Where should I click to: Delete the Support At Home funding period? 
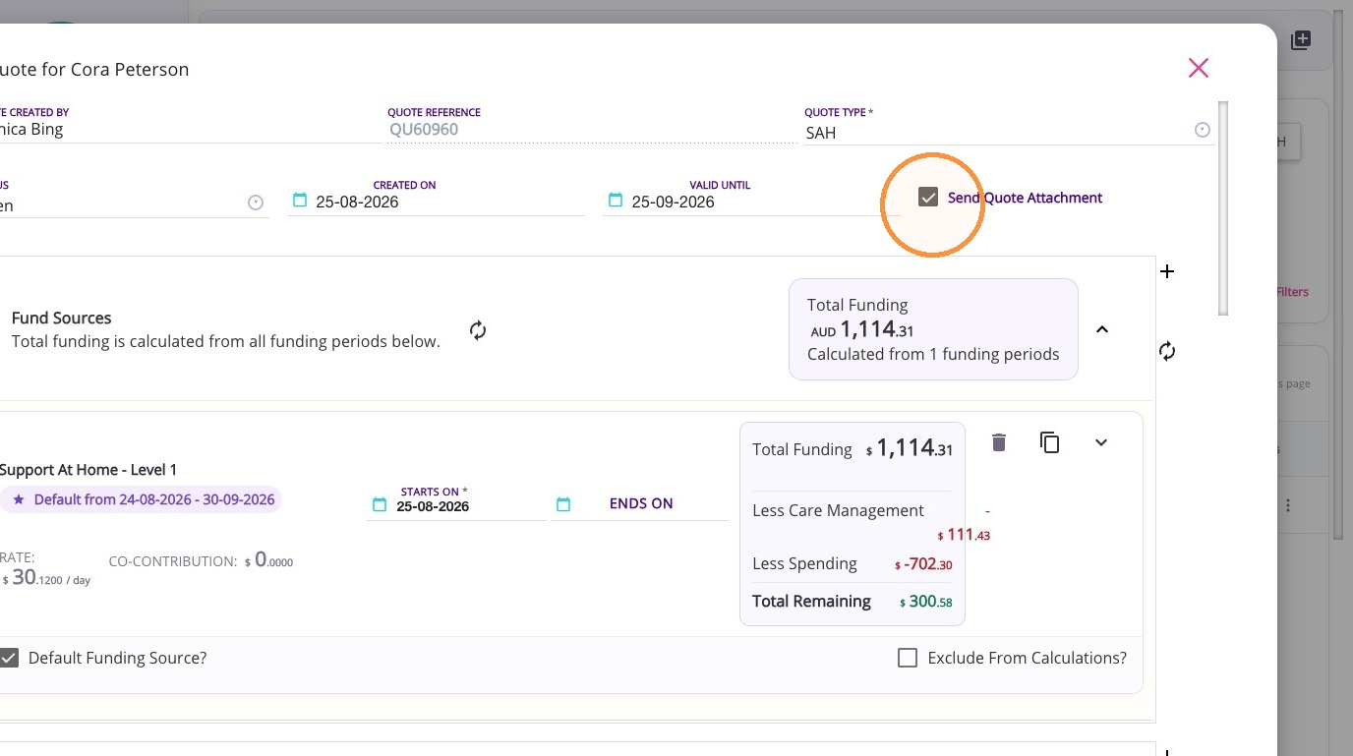[998, 442]
